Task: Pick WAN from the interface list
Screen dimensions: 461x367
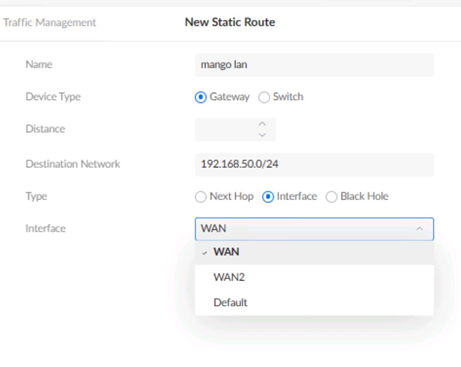Action: [x=226, y=252]
